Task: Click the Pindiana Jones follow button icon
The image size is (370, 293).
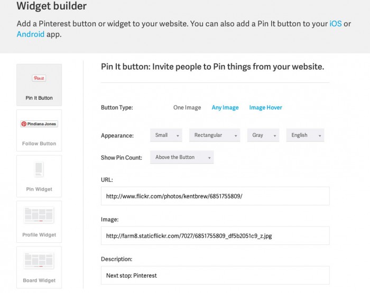Action: [x=39, y=124]
